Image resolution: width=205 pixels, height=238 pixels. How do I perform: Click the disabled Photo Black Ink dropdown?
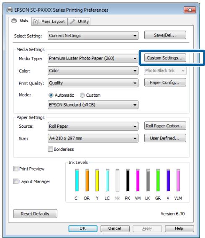[165, 70]
